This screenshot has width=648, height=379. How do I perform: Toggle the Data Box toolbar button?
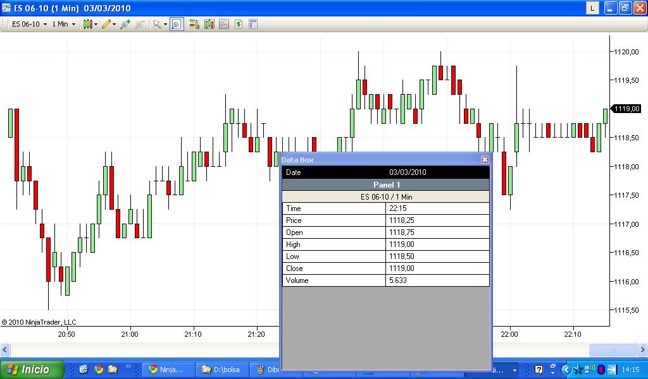click(177, 25)
